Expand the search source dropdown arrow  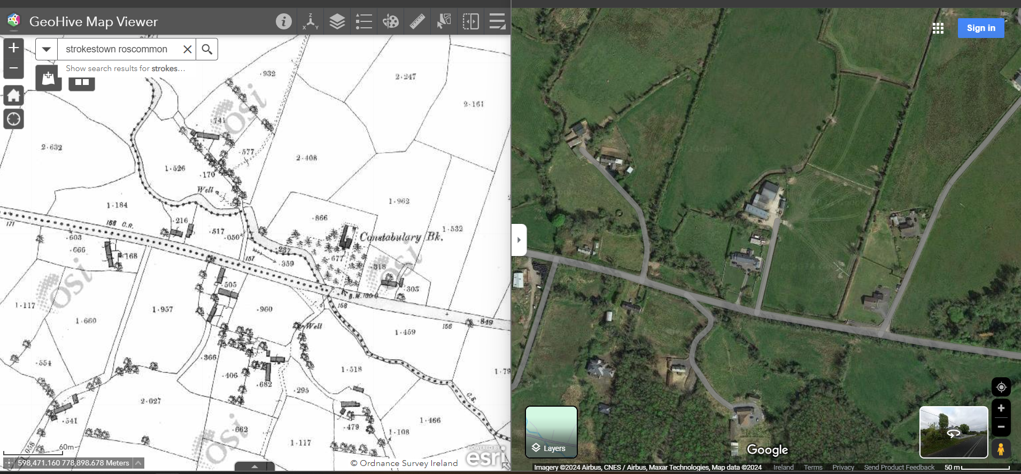pos(47,49)
